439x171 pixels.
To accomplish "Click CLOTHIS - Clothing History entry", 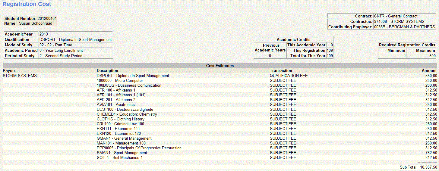I will [x=121, y=119].
